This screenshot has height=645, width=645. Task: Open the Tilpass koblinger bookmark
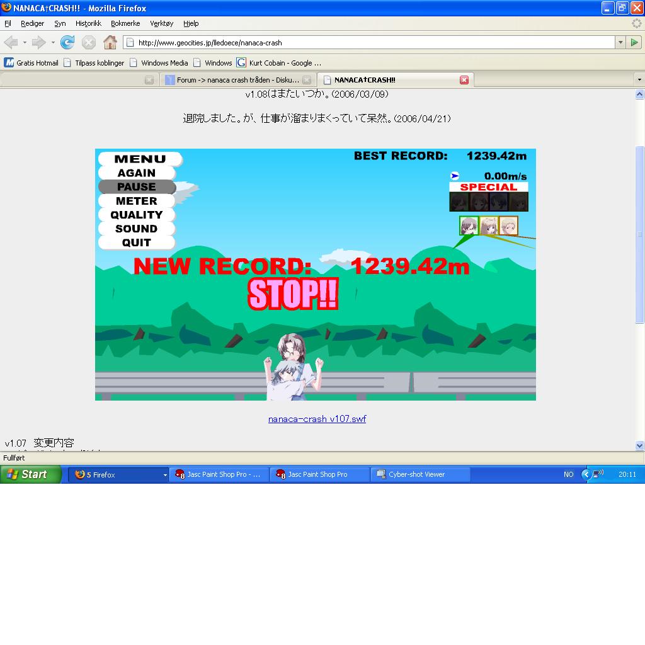(x=94, y=63)
